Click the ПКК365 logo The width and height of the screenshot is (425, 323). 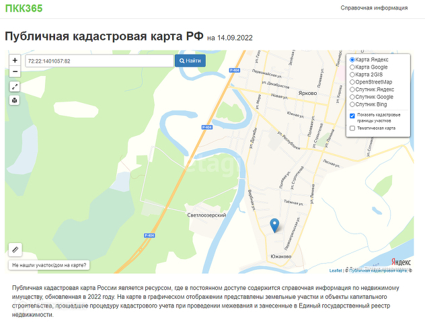[x=24, y=8]
